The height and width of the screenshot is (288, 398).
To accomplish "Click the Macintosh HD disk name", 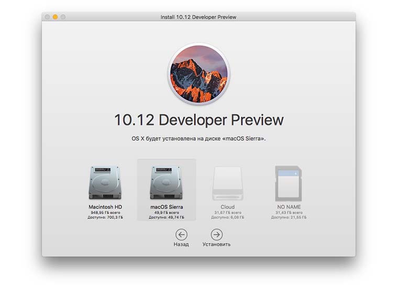I will click(105, 207).
